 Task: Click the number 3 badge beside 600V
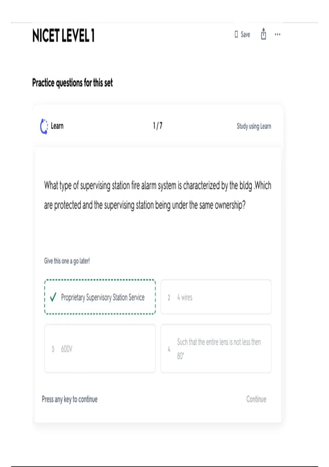click(x=53, y=349)
